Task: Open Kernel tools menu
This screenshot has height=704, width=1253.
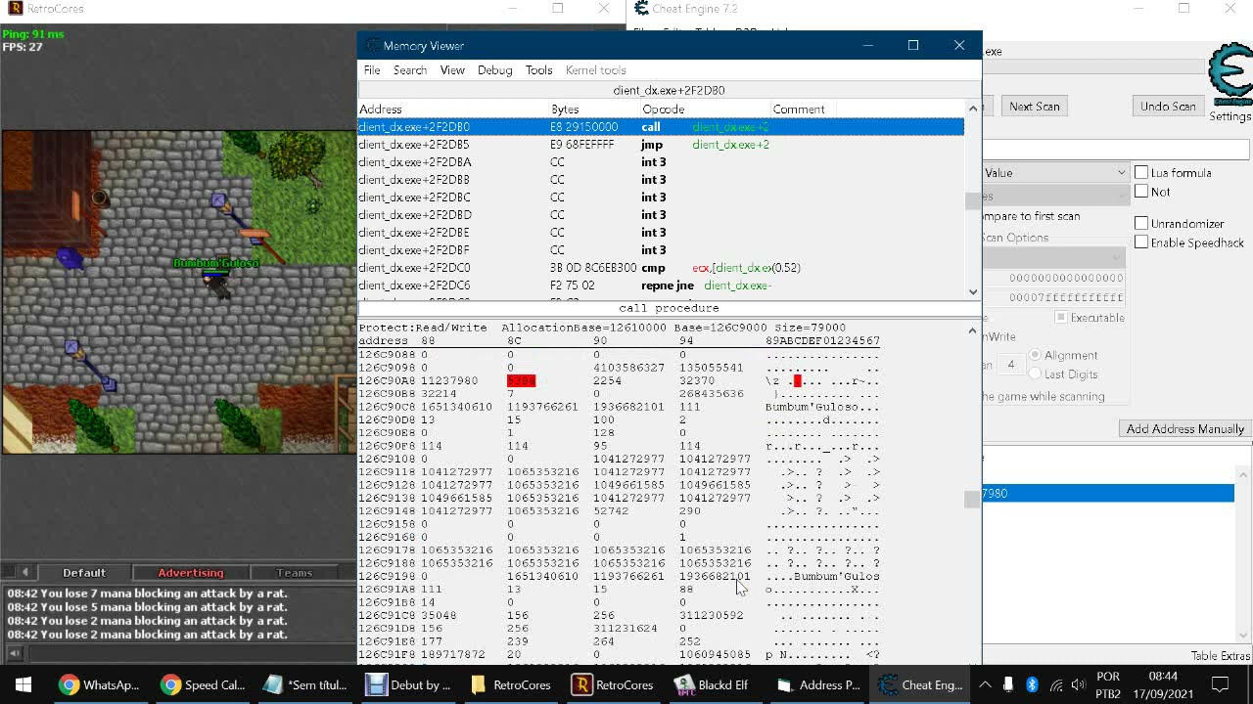Action: pos(595,70)
